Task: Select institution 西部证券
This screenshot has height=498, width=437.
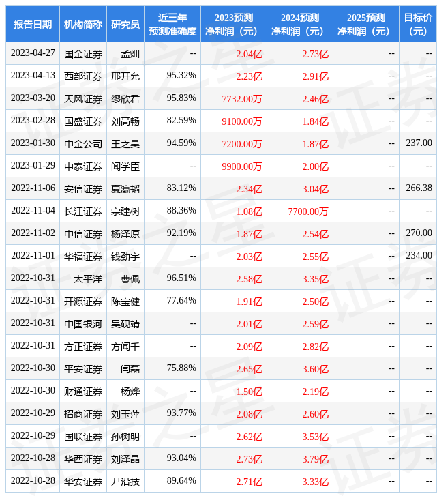Action: (x=83, y=76)
